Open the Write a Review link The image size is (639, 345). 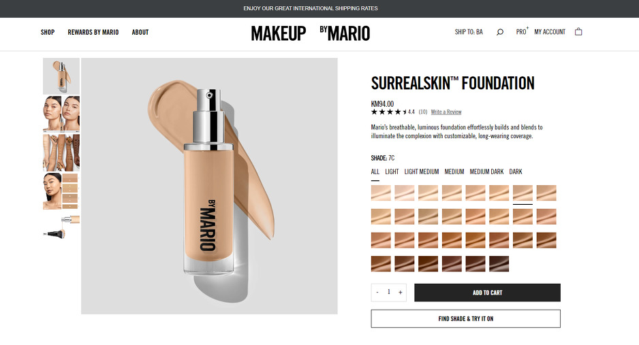pyautogui.click(x=446, y=112)
